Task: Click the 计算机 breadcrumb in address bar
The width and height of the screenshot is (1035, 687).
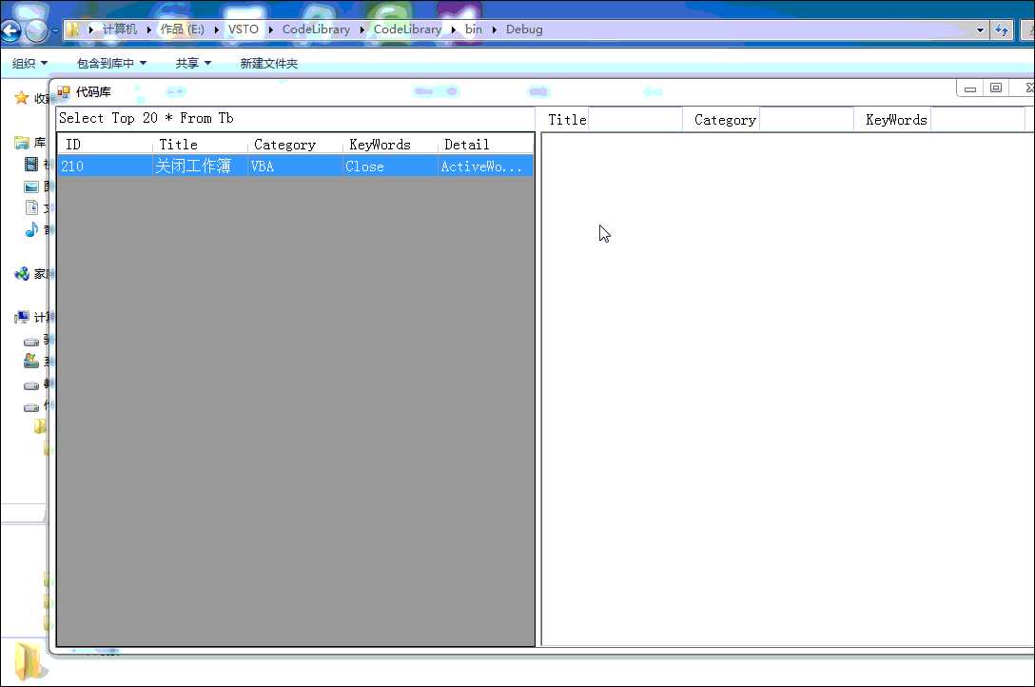Action: click(x=120, y=29)
